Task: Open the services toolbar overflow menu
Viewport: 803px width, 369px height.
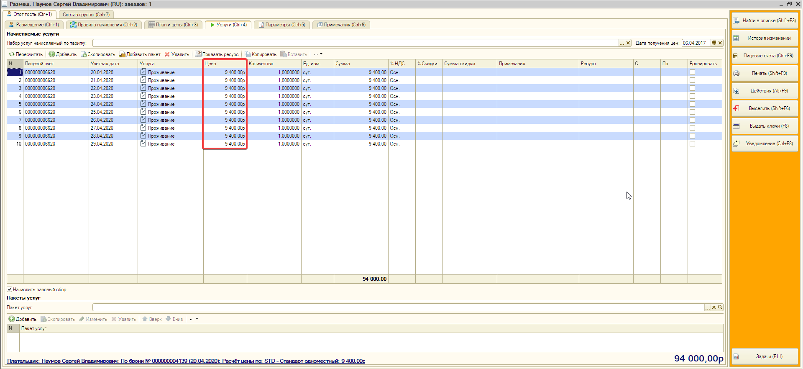Action: pyautogui.click(x=318, y=54)
